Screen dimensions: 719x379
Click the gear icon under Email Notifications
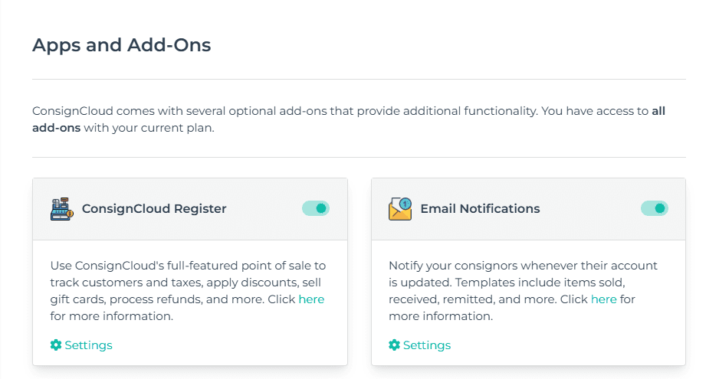coord(394,345)
